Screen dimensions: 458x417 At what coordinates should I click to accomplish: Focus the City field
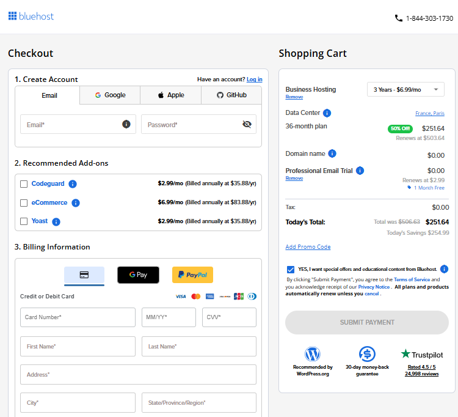click(78, 403)
